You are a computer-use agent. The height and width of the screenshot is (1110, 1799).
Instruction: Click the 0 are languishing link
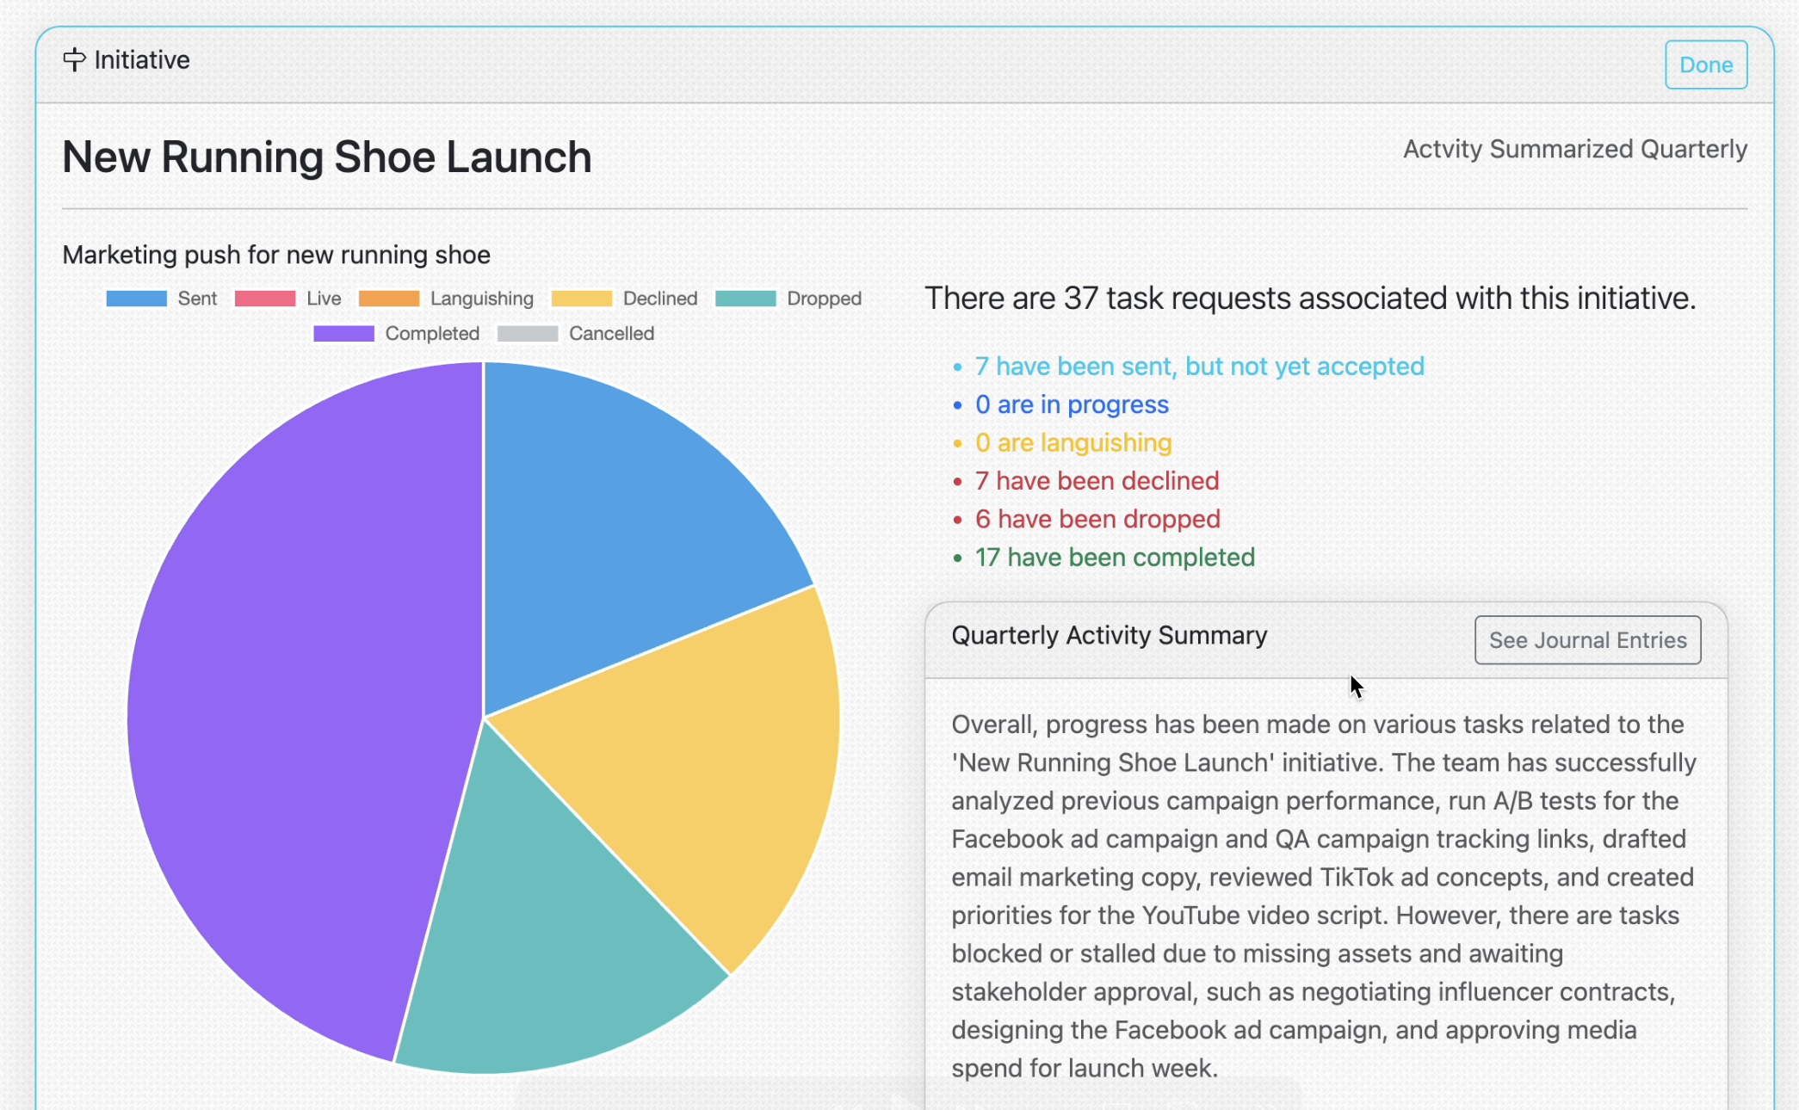[1073, 442]
